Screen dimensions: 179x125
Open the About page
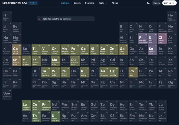point(115,3)
